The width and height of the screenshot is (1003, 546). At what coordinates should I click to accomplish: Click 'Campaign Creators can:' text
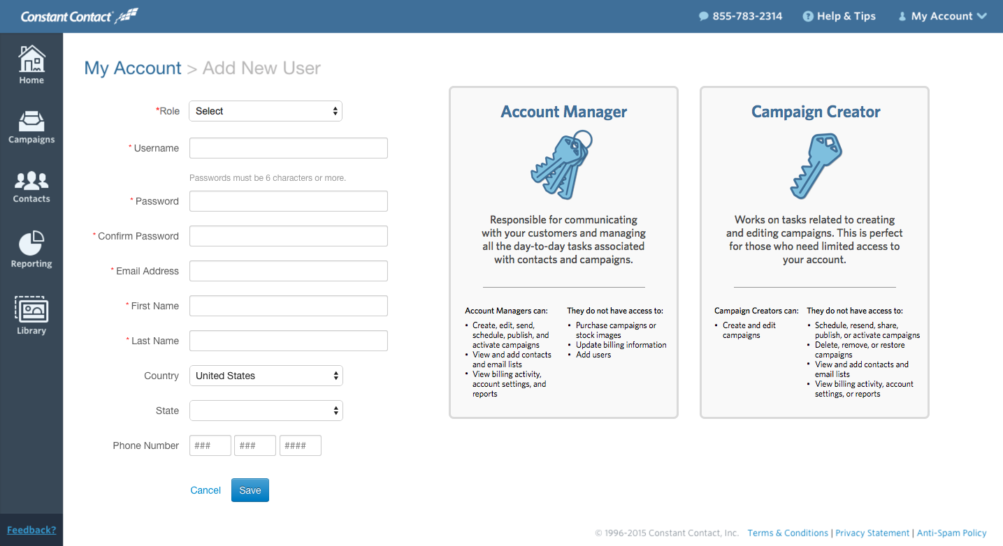pos(756,311)
